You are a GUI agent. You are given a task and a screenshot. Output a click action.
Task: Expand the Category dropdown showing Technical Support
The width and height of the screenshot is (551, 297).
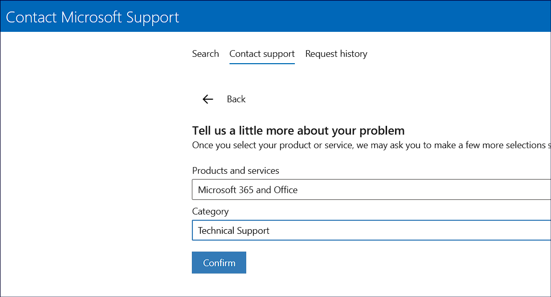point(371,230)
